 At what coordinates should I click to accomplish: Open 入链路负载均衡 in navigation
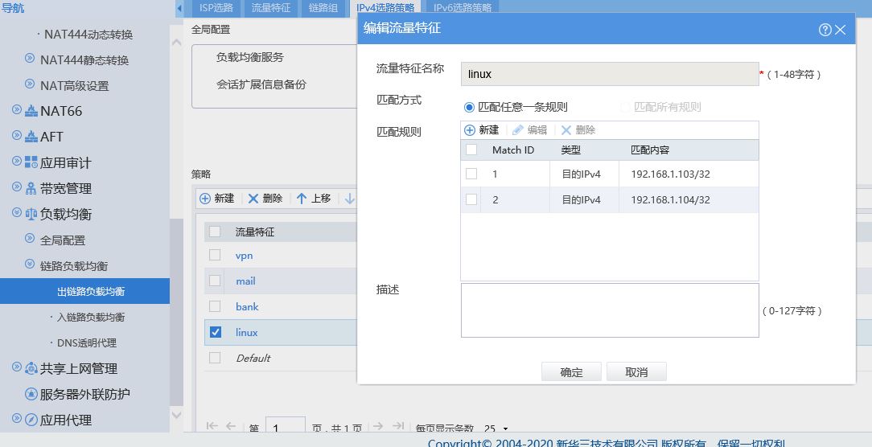tap(91, 317)
